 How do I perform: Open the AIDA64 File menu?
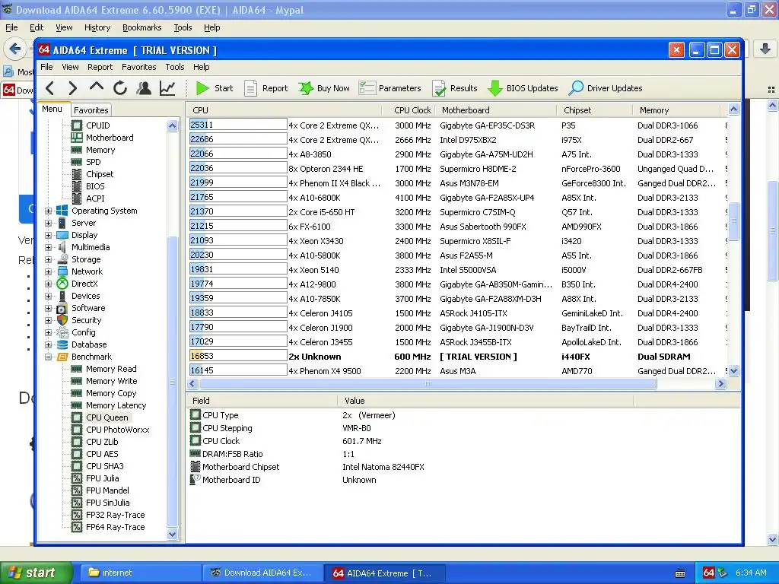[46, 67]
